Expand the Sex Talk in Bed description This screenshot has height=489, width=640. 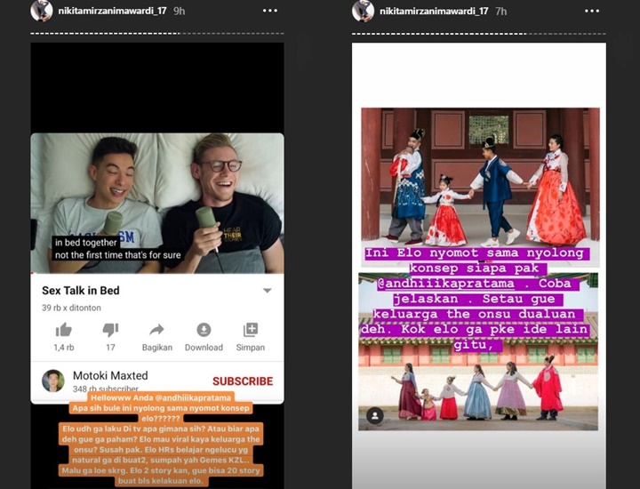click(267, 291)
